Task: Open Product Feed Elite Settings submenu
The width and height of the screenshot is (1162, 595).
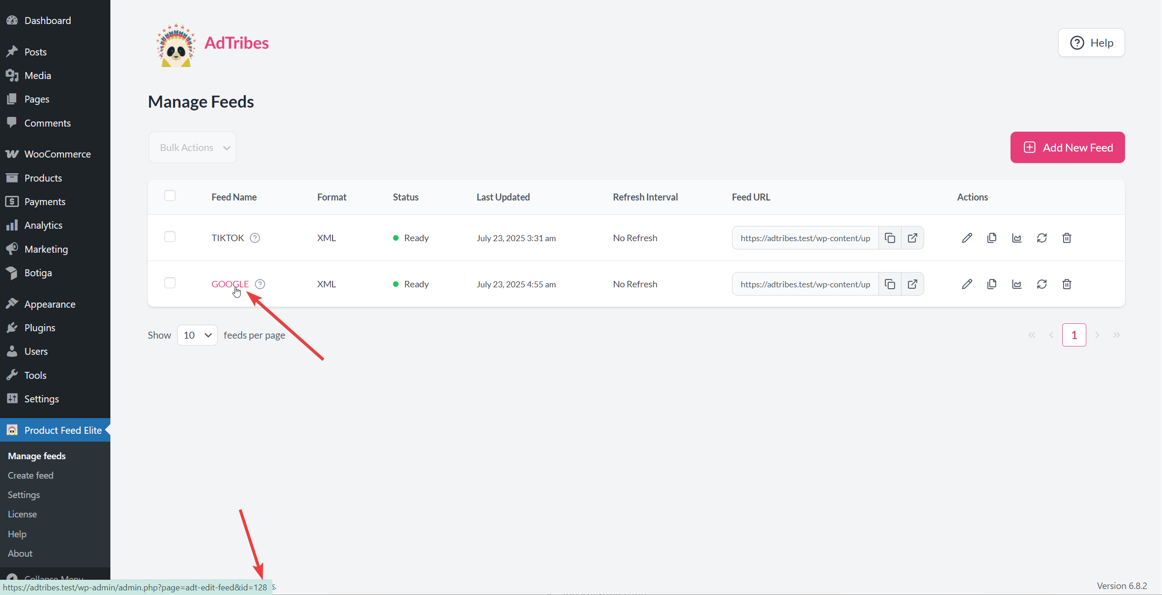Action: point(24,495)
